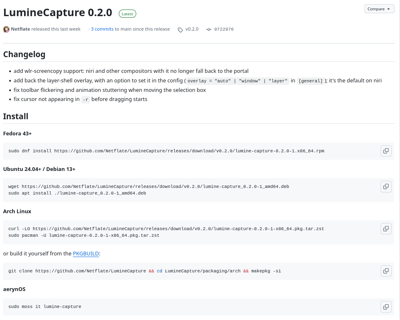The width and height of the screenshot is (400, 320).
Task: Click the Ubuntu 24.04+ / Debian 13+ subheading
Action: (x=39, y=169)
